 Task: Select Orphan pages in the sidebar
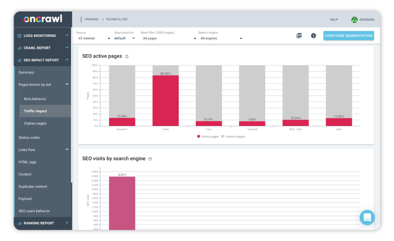35,123
